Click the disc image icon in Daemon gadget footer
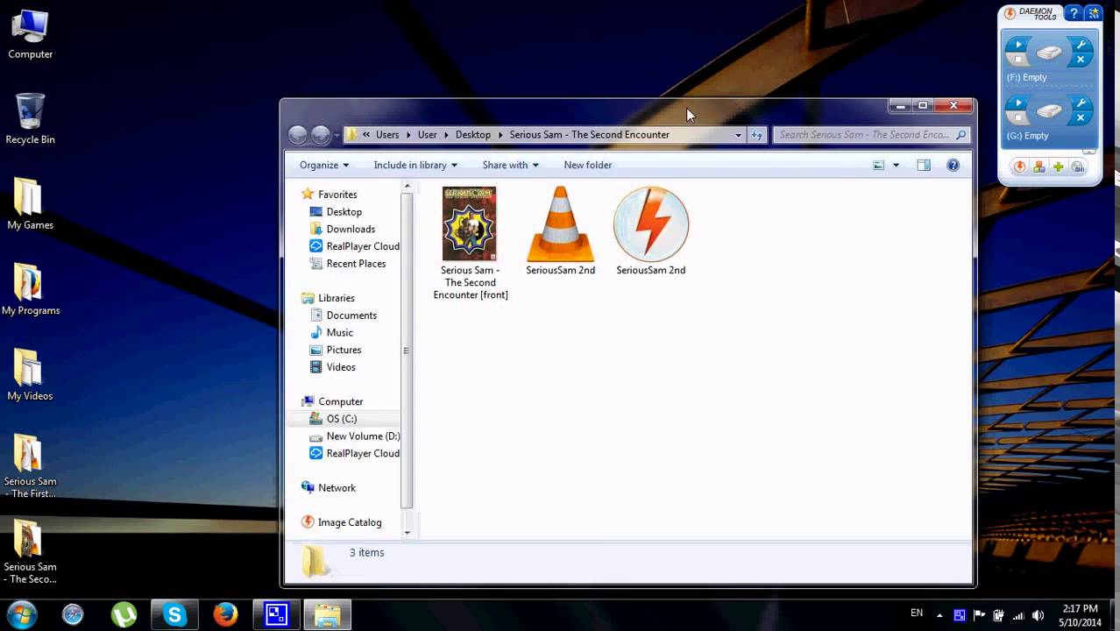This screenshot has width=1120, height=631. [1078, 167]
